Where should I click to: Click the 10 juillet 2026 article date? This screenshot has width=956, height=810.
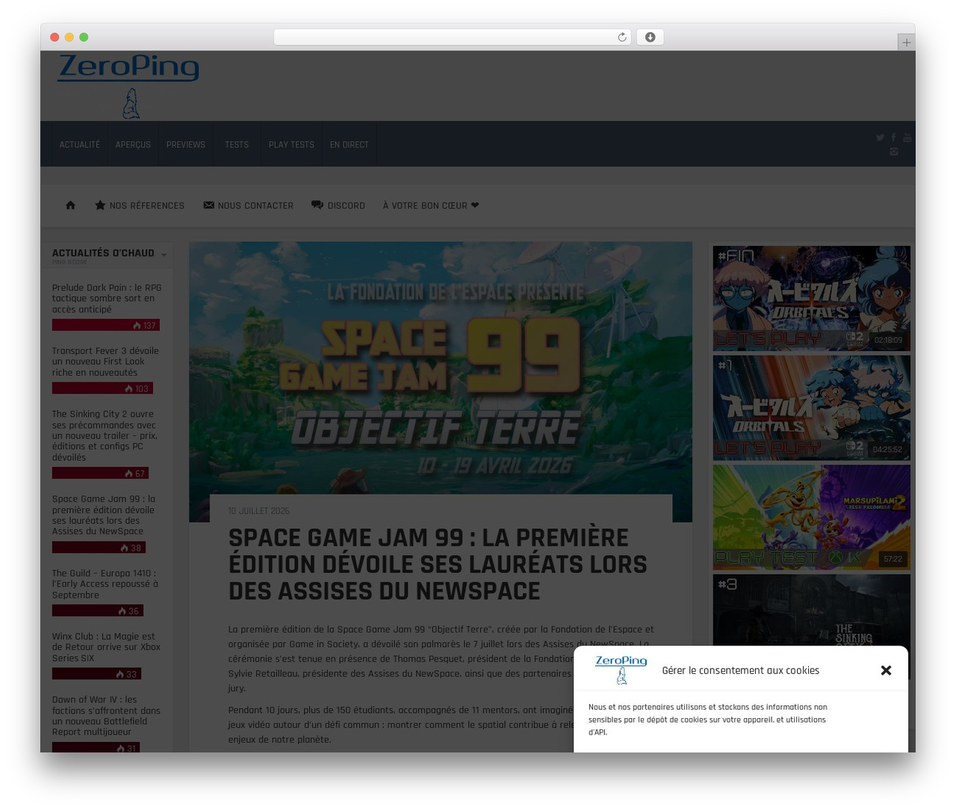click(258, 511)
